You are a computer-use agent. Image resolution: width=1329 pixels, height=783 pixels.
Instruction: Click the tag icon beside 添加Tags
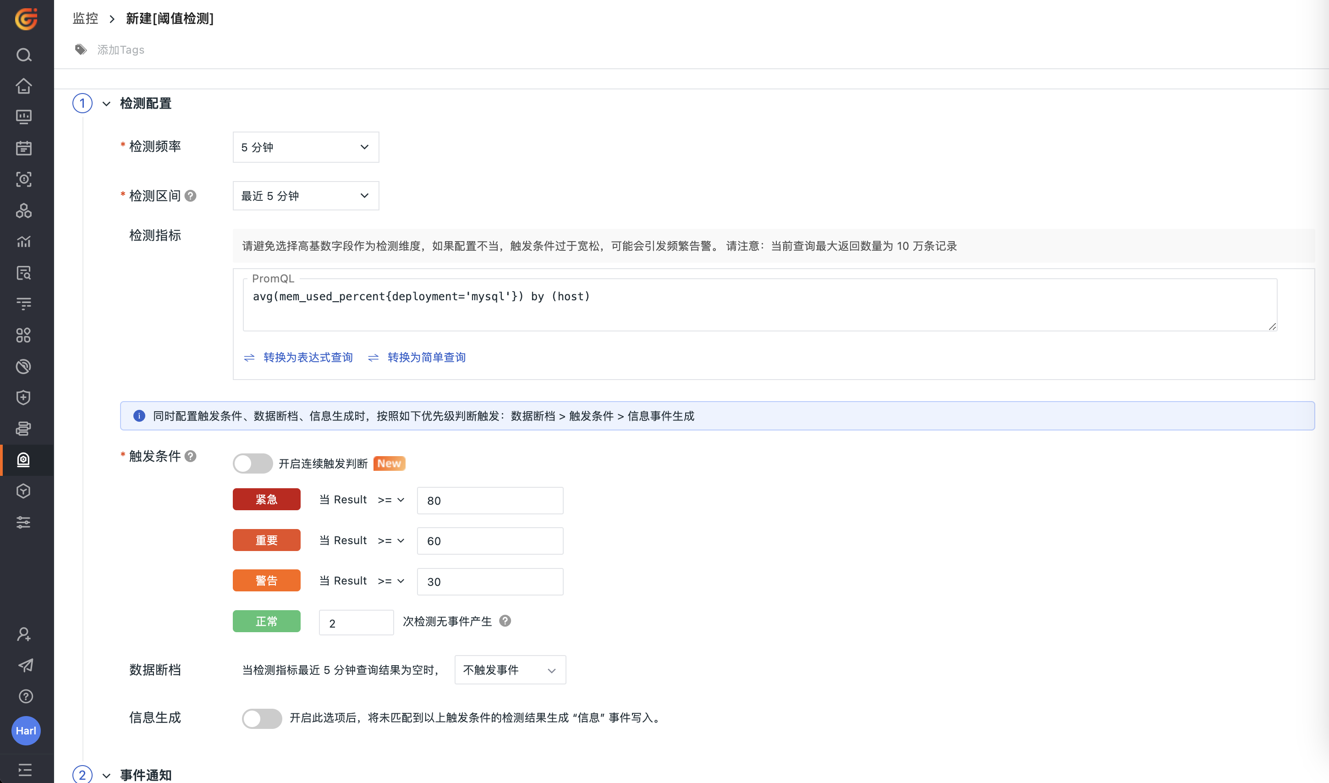point(81,50)
